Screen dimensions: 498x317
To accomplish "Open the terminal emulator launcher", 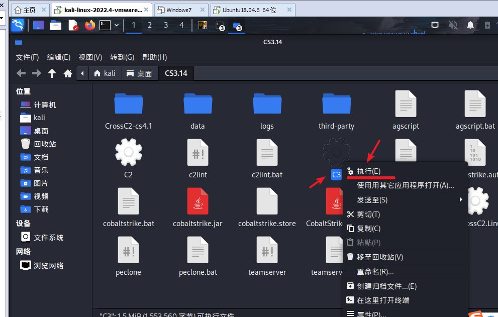I will pos(105,25).
